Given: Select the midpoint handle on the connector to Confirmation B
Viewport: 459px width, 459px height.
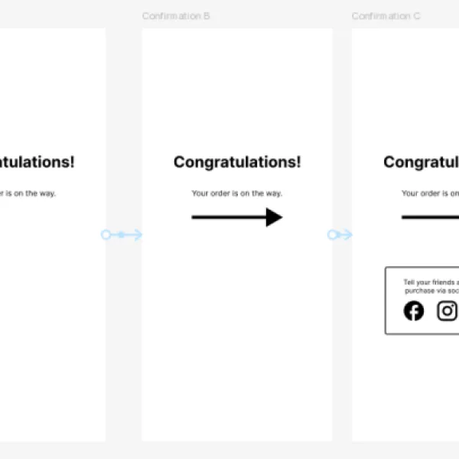Looking at the screenshot, I should coord(122,235).
